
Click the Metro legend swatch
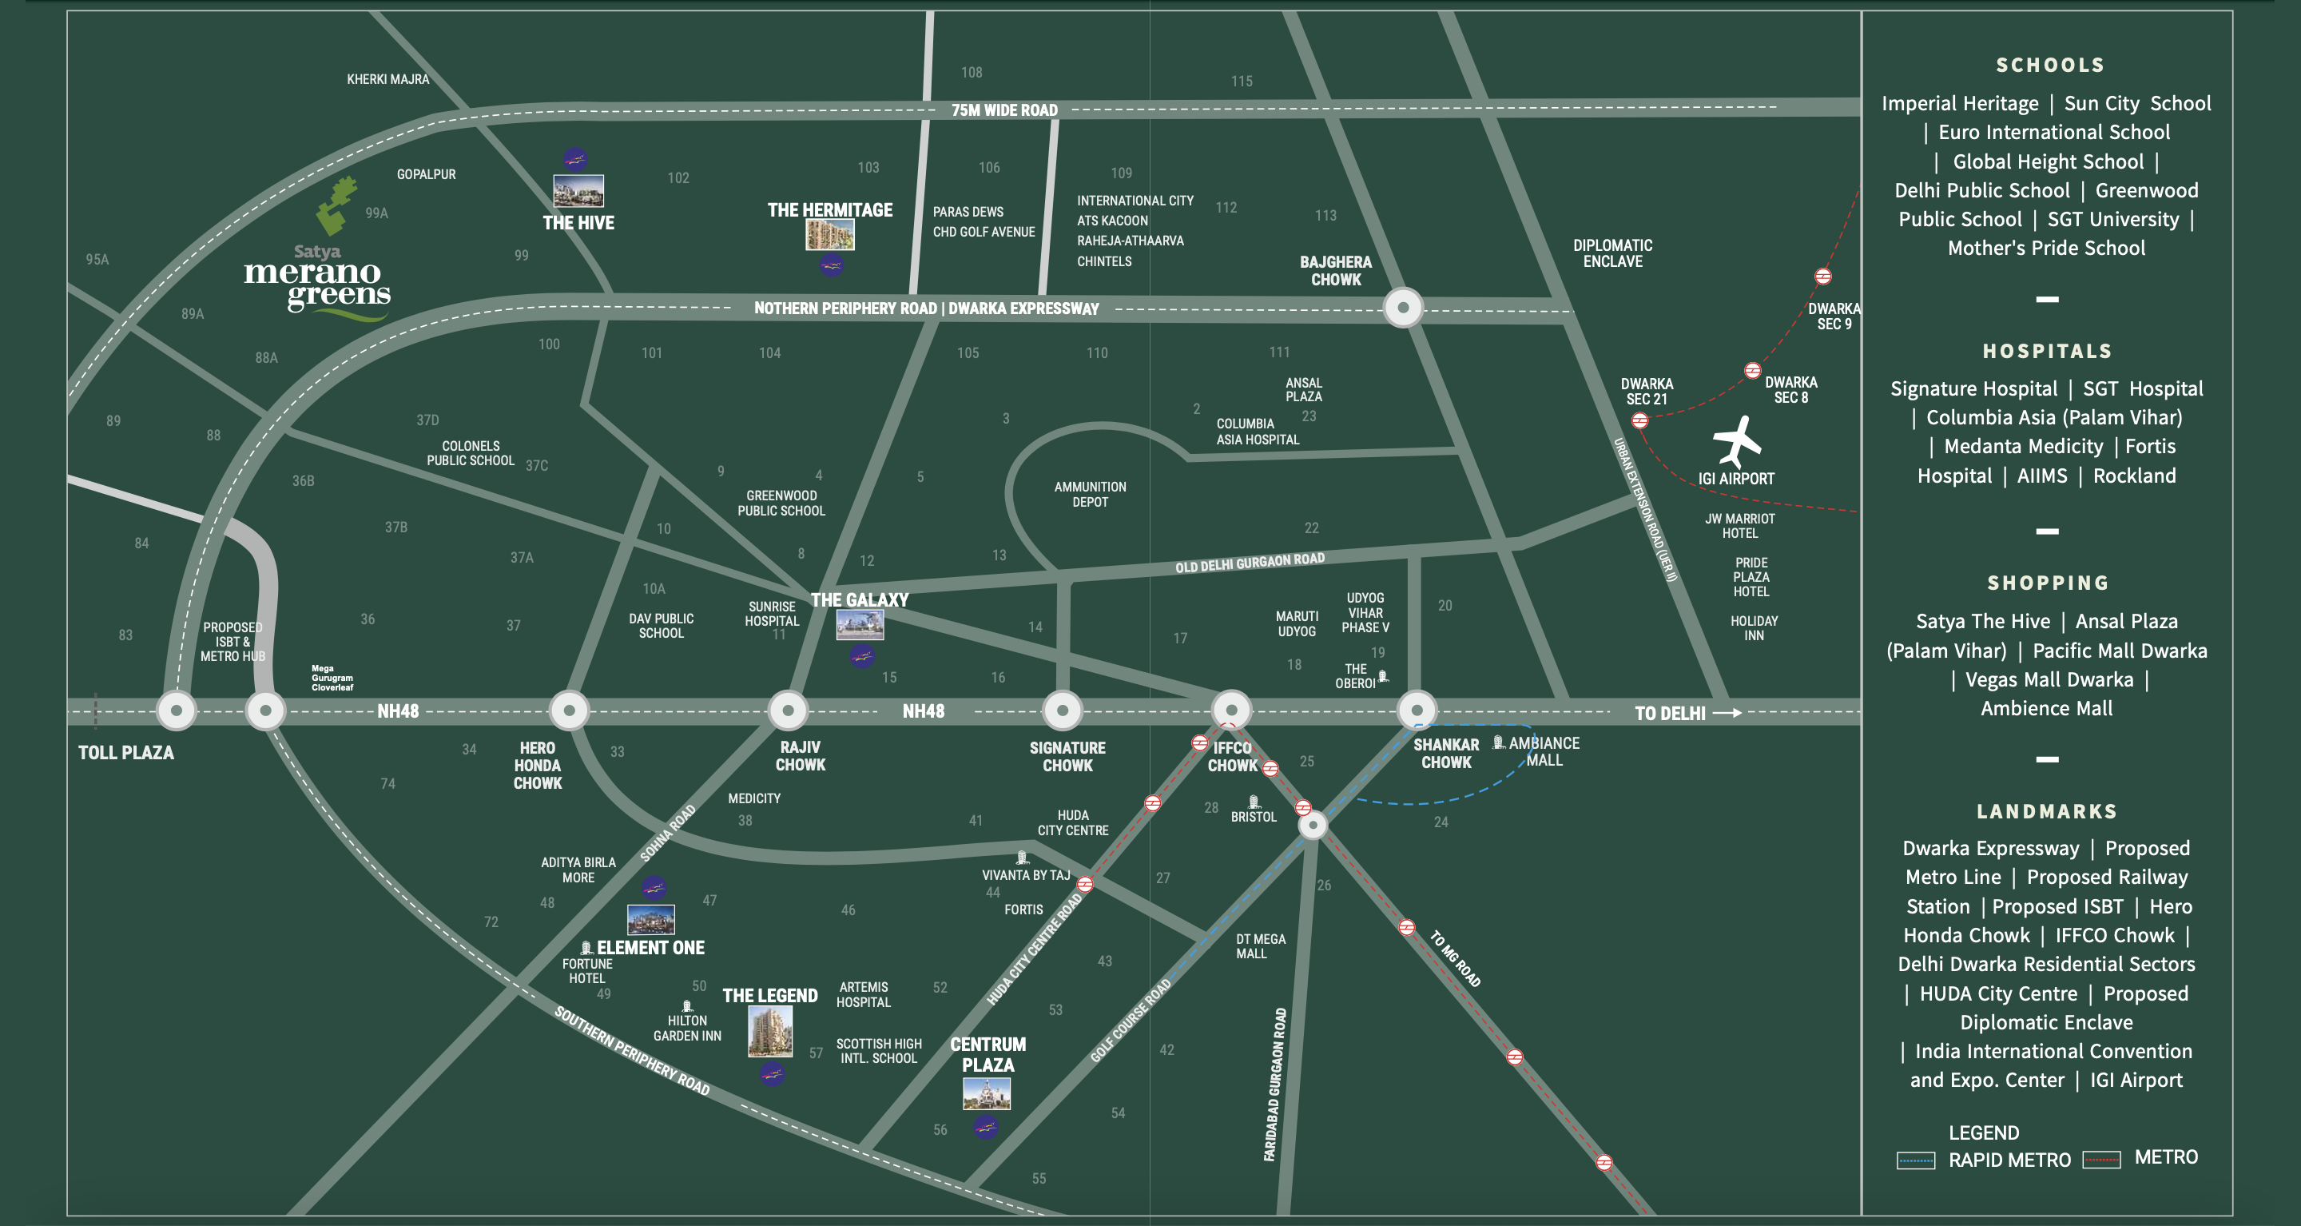click(x=2101, y=1160)
